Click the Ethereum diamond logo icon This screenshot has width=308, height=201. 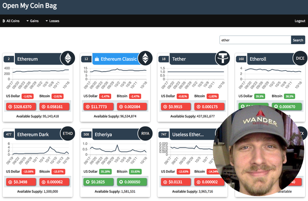point(68,58)
